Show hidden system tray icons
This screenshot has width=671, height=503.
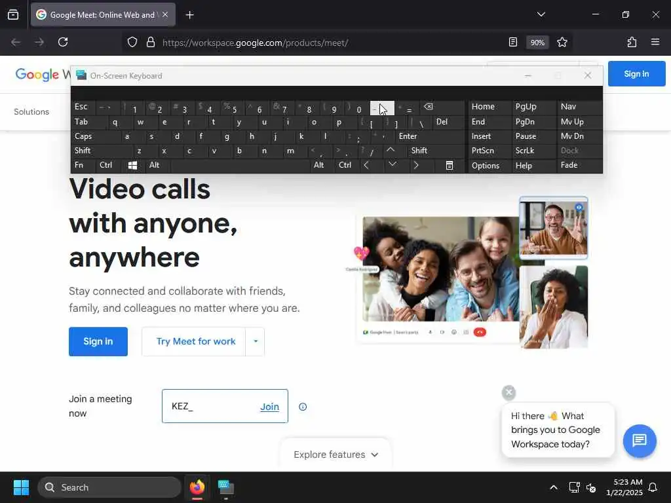[x=553, y=487]
